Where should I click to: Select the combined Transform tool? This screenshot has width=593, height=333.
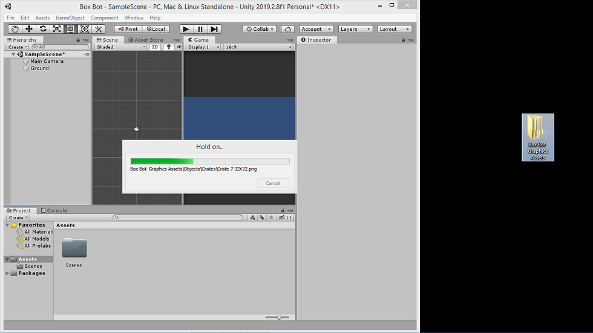pyautogui.click(x=85, y=29)
